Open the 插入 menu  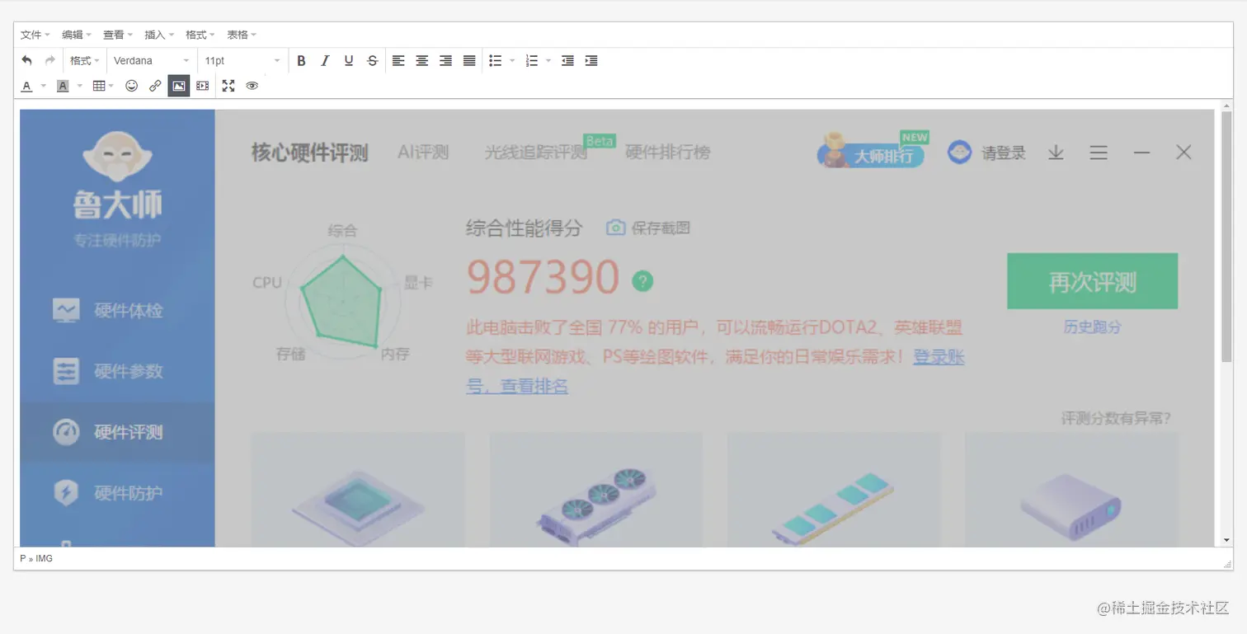[x=159, y=35]
